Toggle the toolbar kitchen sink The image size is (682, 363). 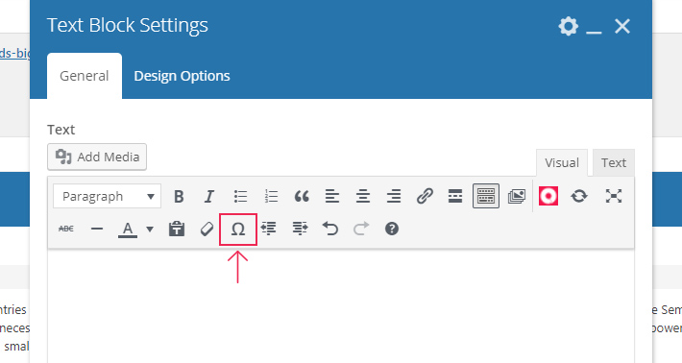pos(486,197)
